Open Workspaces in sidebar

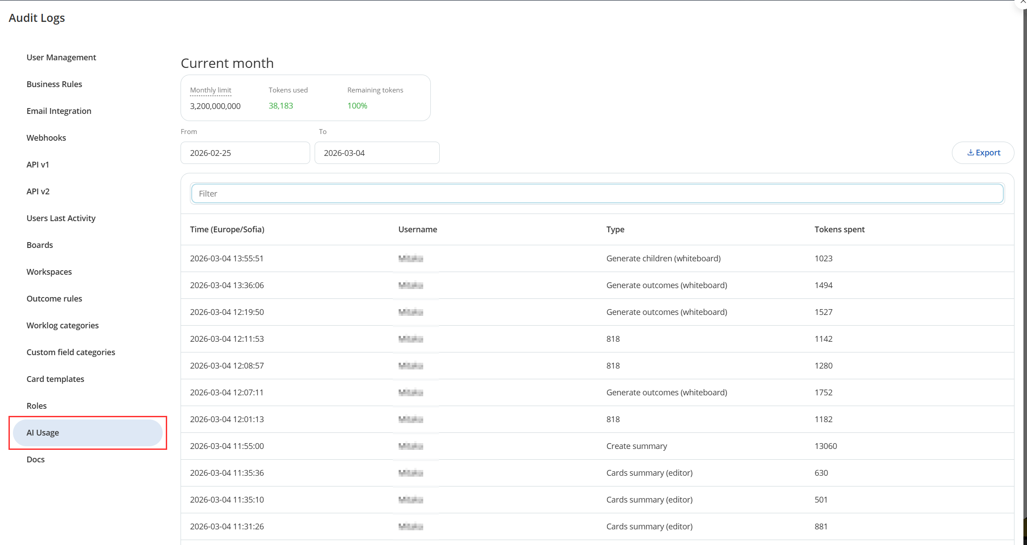[49, 272]
